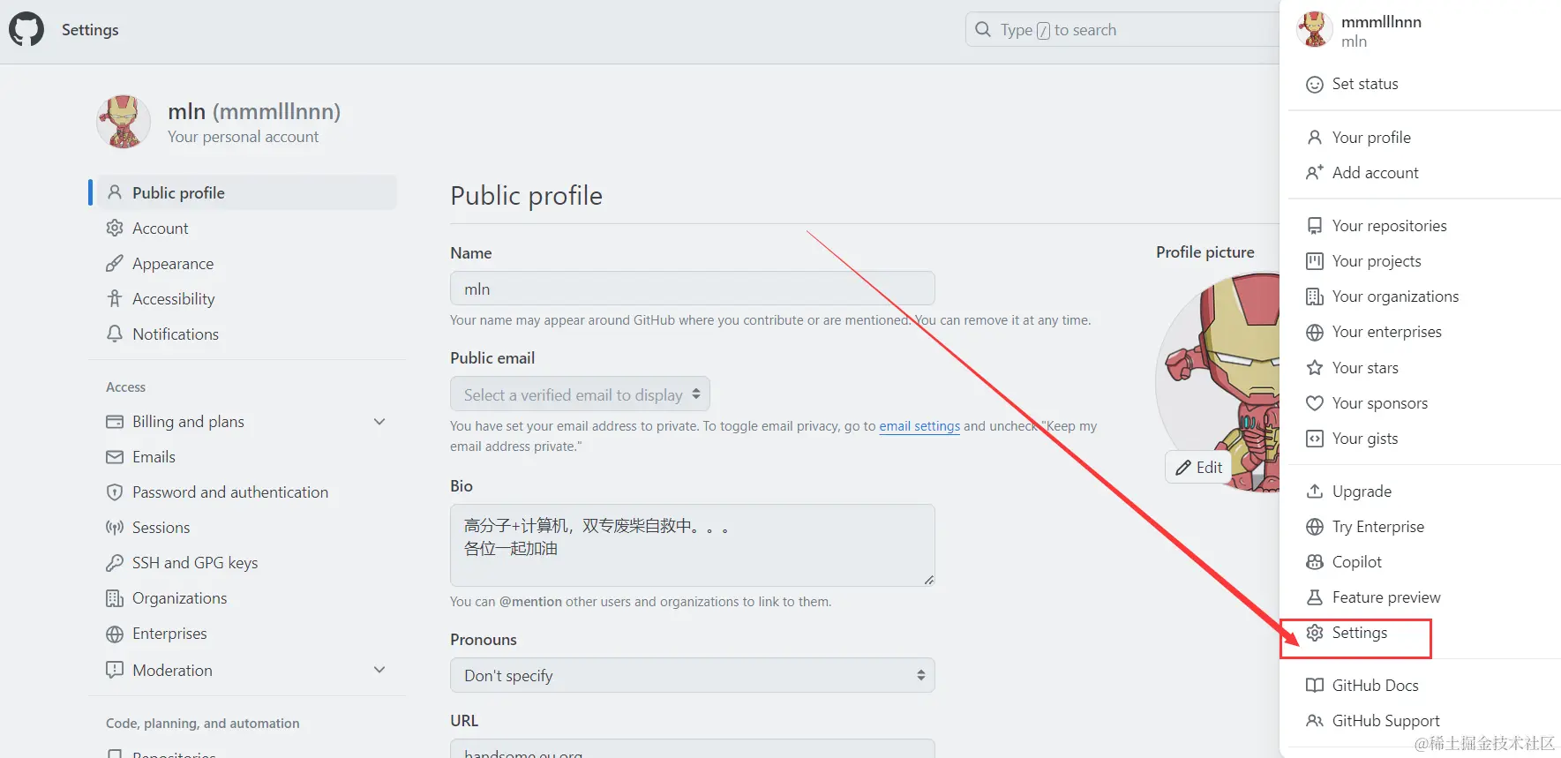Screen dimensions: 1561x758
Task: Click the Your repositories repo icon
Action: point(1315,226)
